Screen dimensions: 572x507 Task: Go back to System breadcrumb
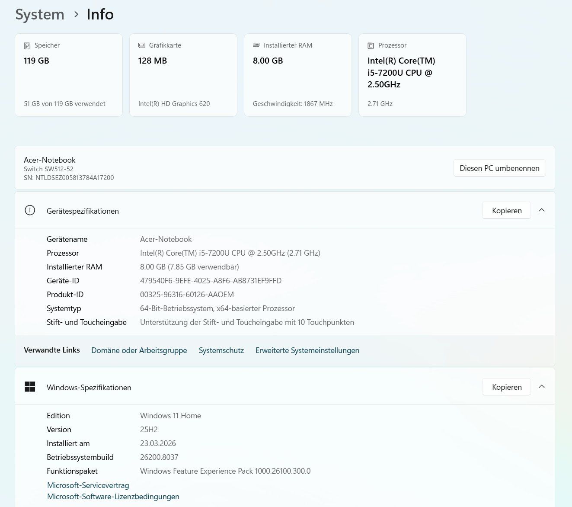(40, 15)
